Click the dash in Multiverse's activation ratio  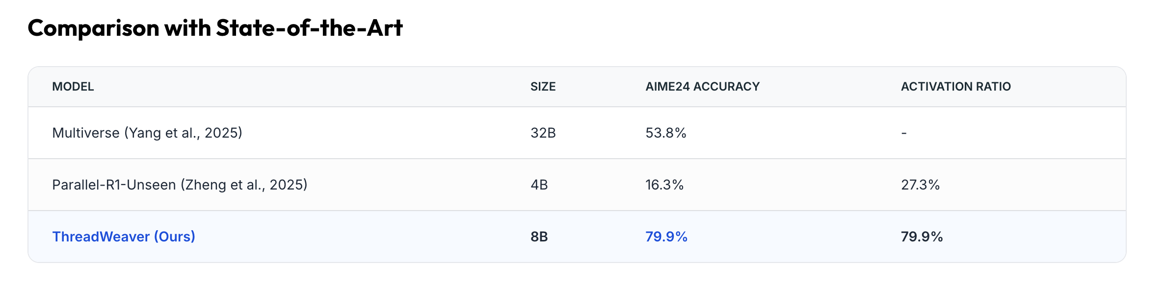tap(904, 133)
